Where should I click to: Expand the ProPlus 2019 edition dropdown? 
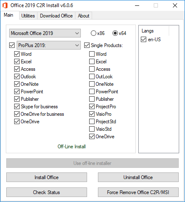coord(49,45)
